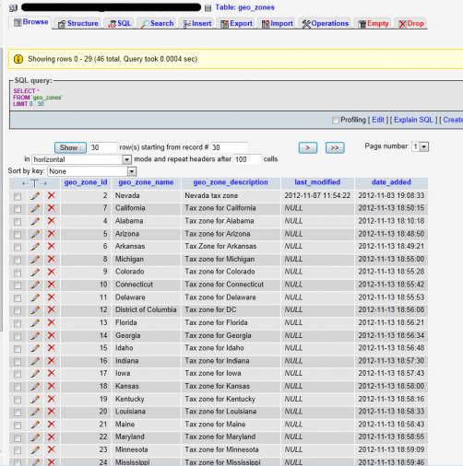Click the starting record number field

tap(229, 147)
